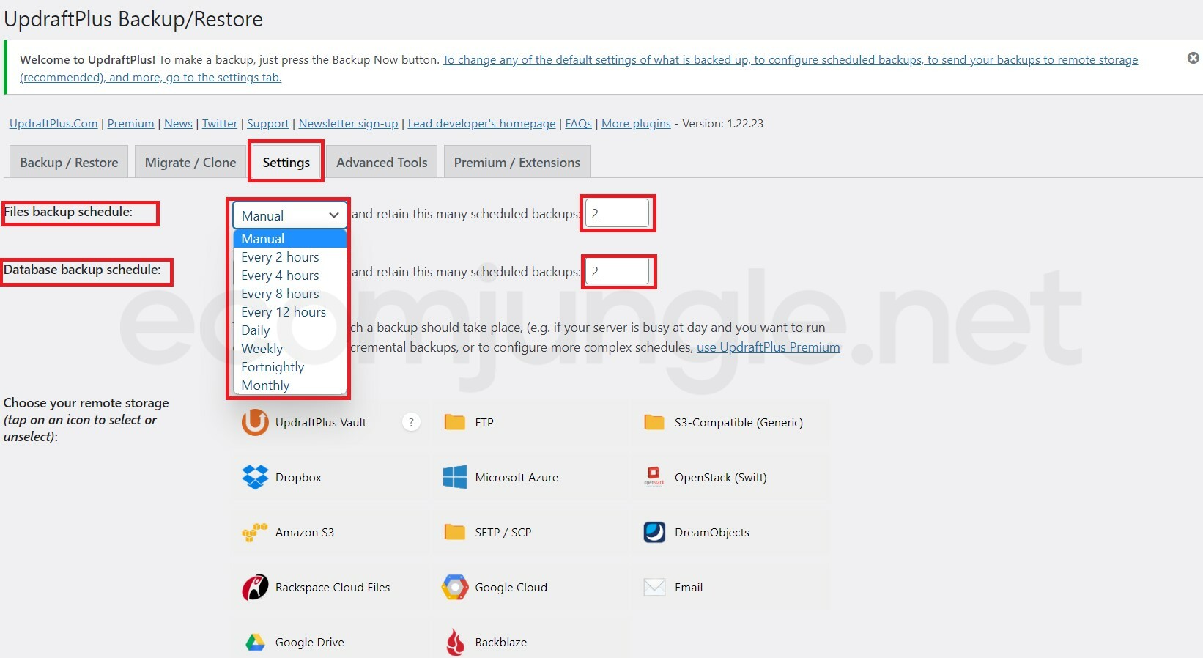Screen dimensions: 1203x658
Task: Select the UpdraftPlus Vault storage icon
Action: coord(255,422)
